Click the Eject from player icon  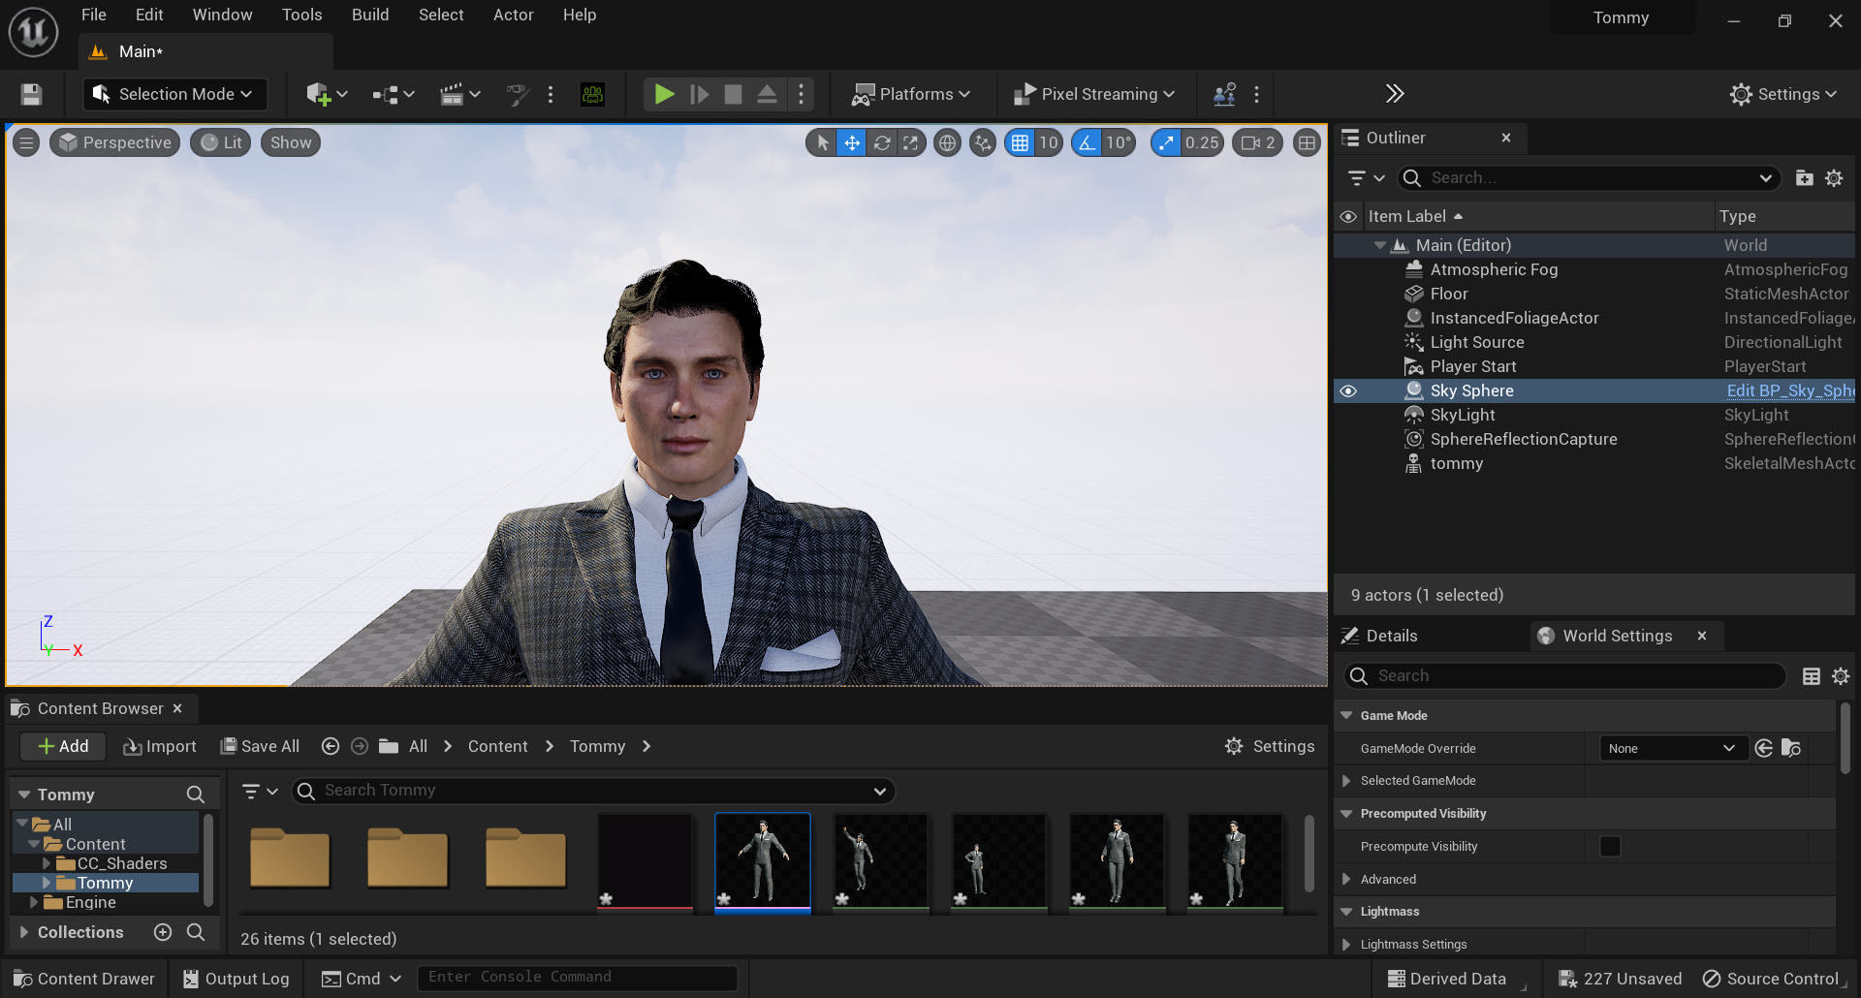point(767,94)
